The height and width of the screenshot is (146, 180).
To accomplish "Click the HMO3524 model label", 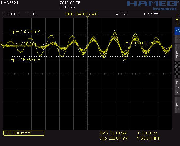I will 10,3.
